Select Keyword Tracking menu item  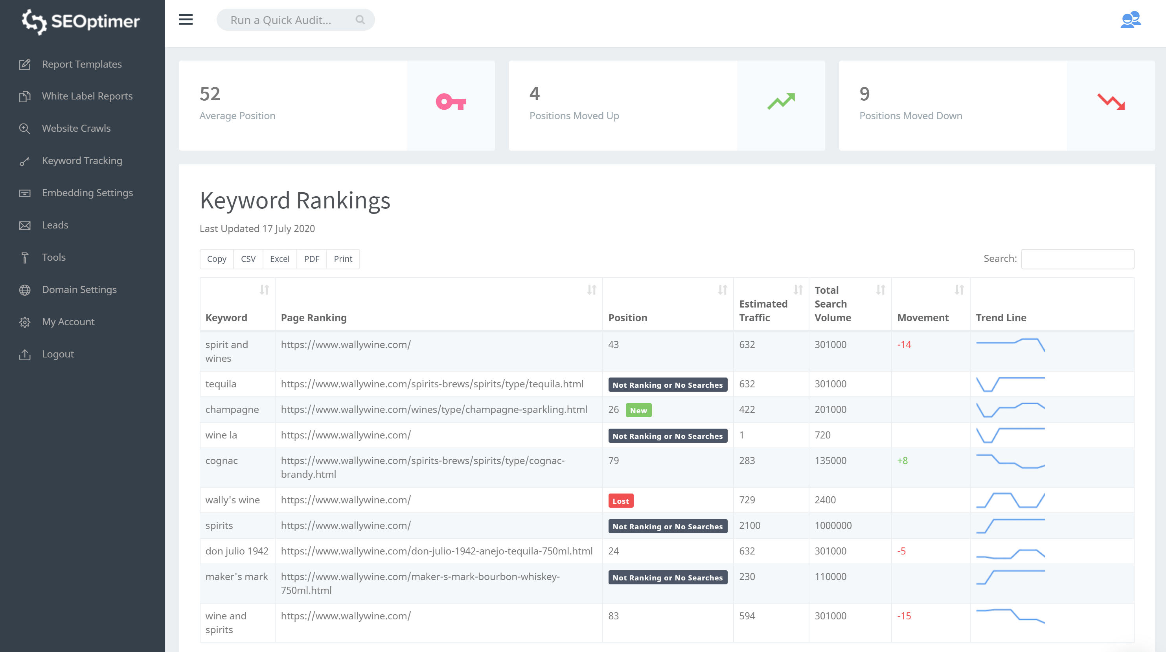click(83, 160)
